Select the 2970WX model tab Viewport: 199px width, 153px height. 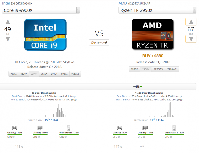point(158,69)
